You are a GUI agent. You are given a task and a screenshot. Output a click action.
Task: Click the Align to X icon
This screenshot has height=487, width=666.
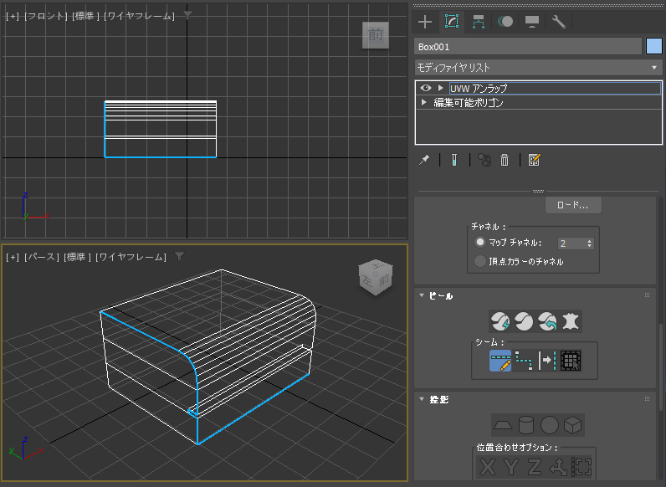[x=487, y=467]
